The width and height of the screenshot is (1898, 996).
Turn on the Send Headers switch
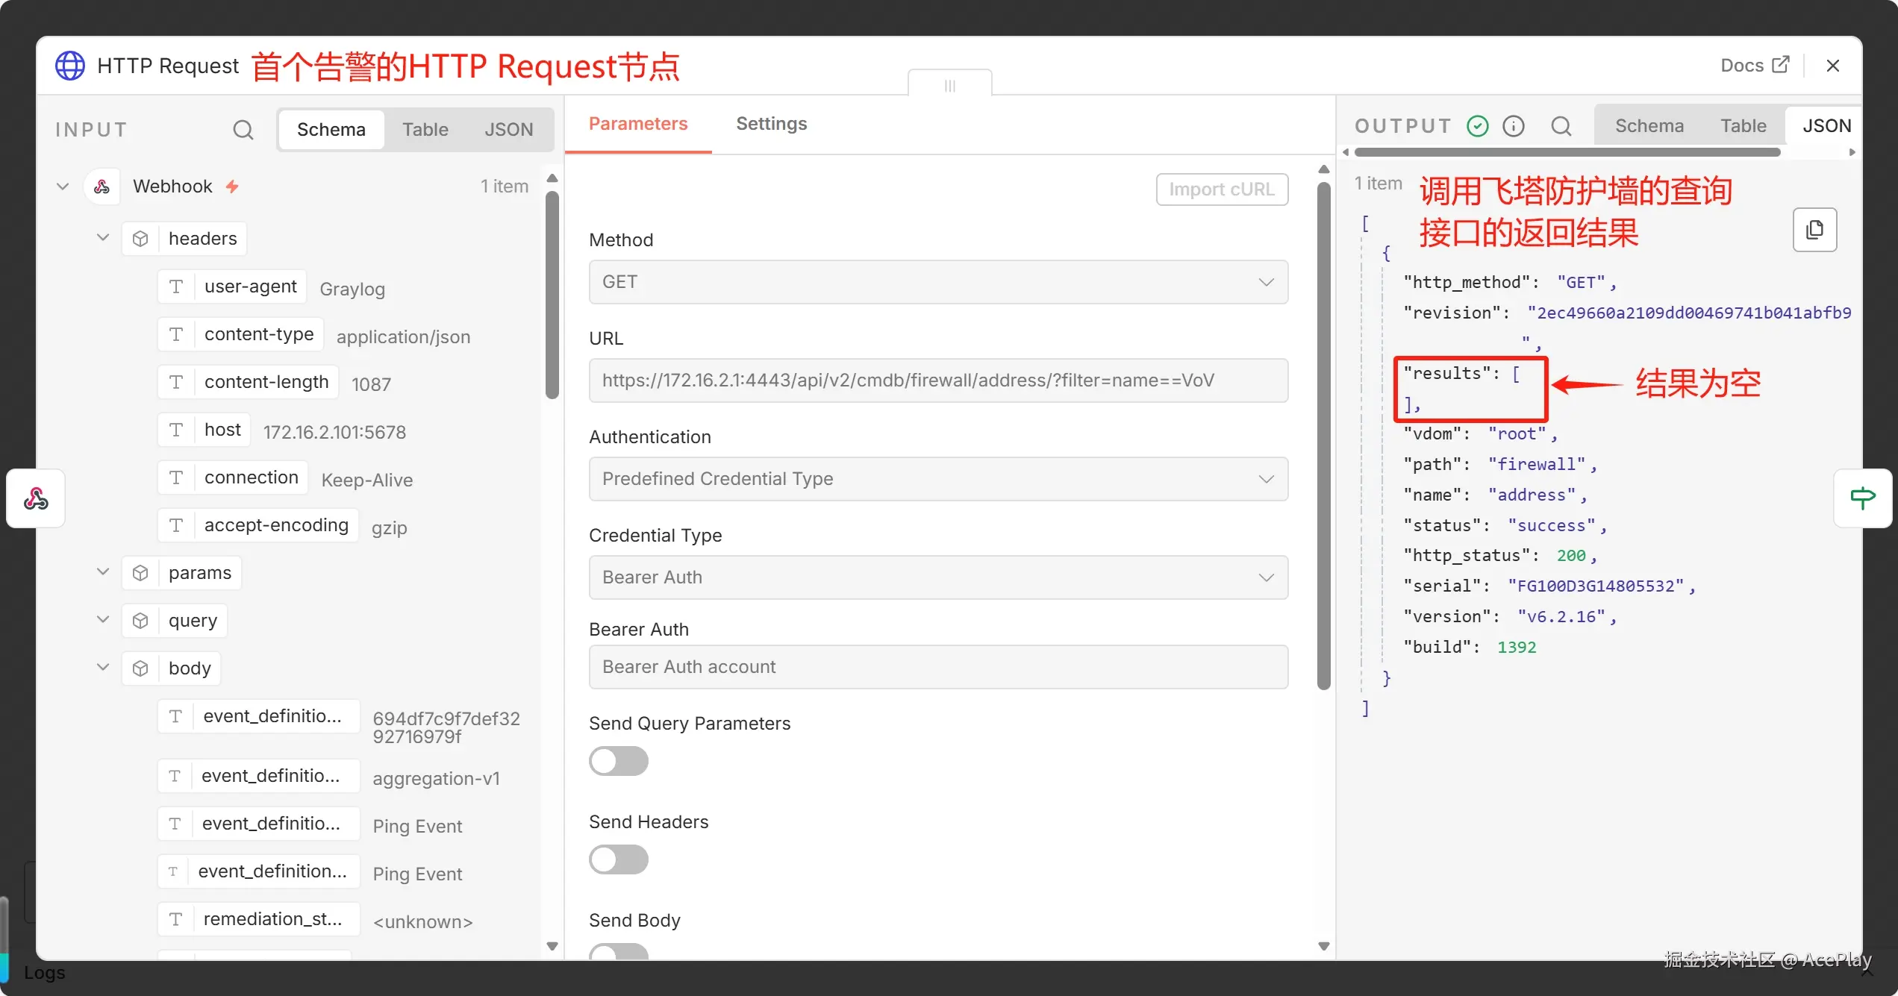[618, 859]
